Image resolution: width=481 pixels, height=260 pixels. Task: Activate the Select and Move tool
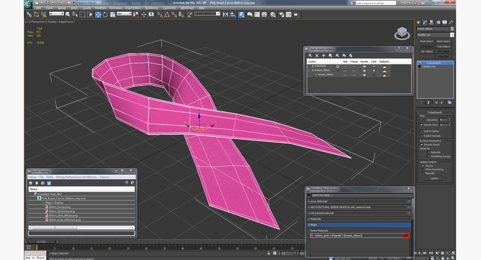(x=98, y=15)
